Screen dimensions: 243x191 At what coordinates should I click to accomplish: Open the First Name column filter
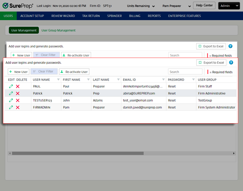point(88,79)
